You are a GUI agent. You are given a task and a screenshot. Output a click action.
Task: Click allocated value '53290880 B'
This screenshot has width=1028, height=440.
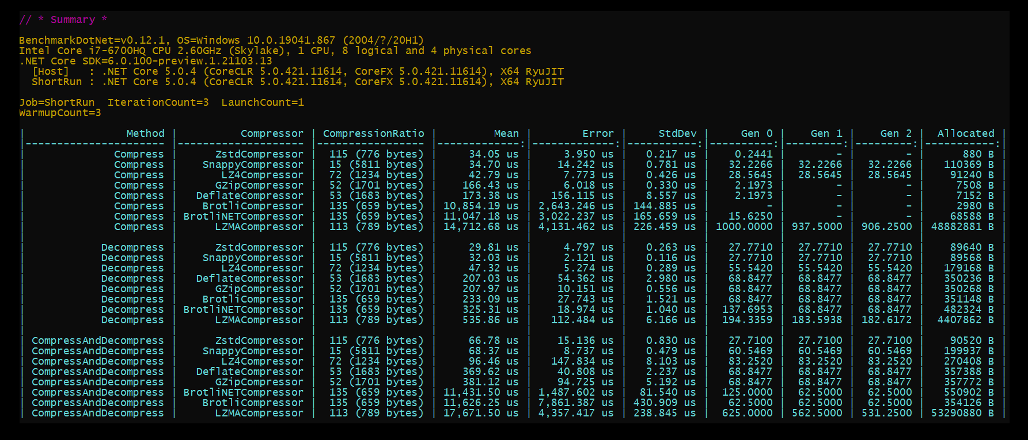tap(962, 413)
